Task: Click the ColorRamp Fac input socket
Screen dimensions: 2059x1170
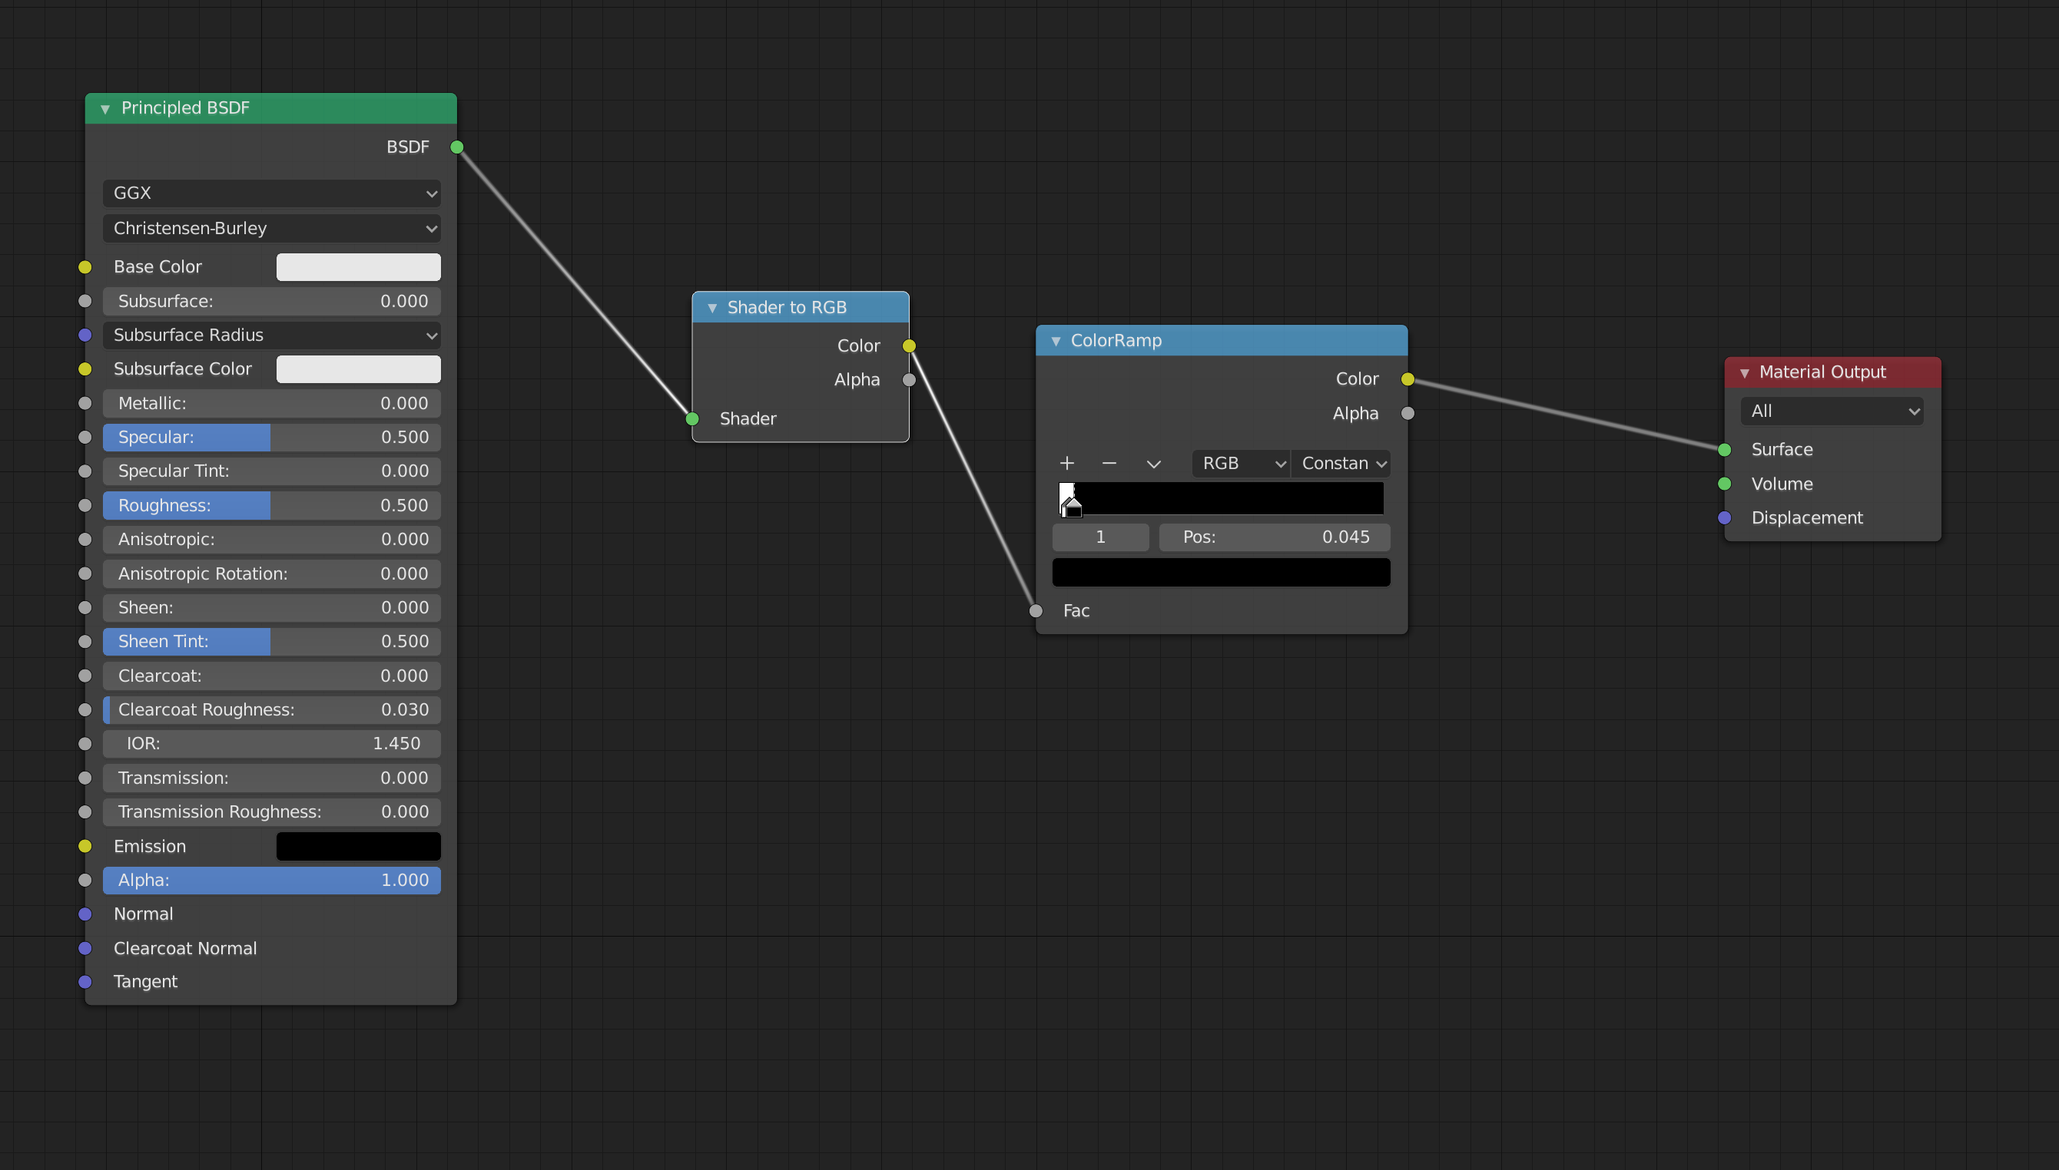Action: click(1036, 610)
